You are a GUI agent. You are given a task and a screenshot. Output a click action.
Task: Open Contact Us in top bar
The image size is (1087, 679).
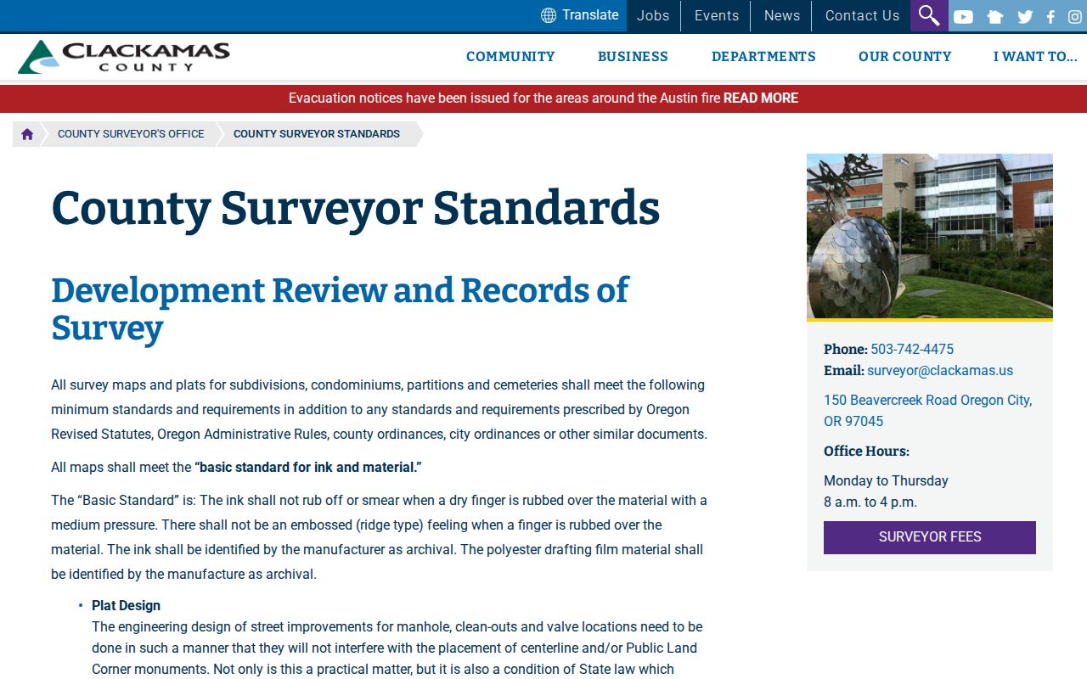(x=862, y=15)
